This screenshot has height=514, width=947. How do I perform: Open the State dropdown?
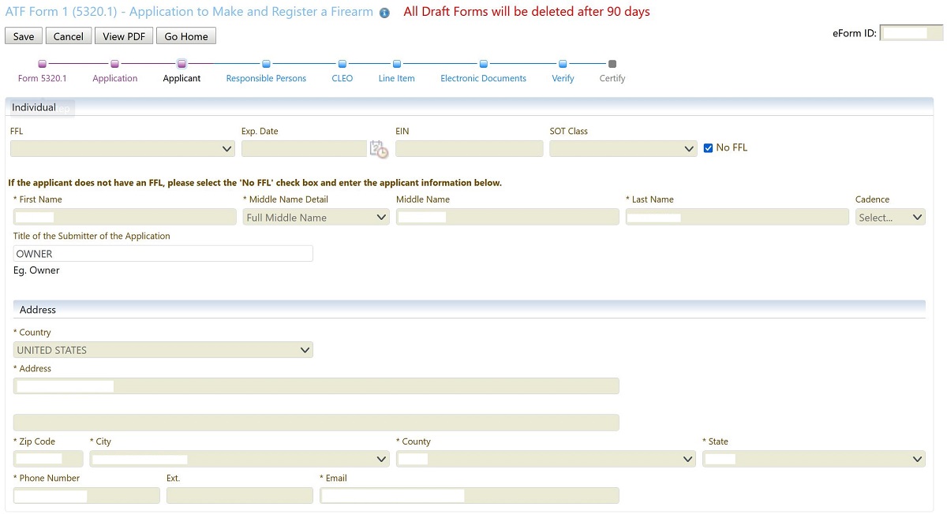coord(813,460)
